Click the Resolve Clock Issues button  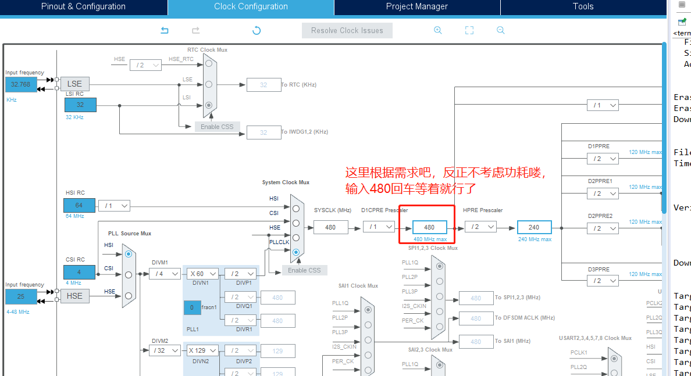tap(347, 30)
